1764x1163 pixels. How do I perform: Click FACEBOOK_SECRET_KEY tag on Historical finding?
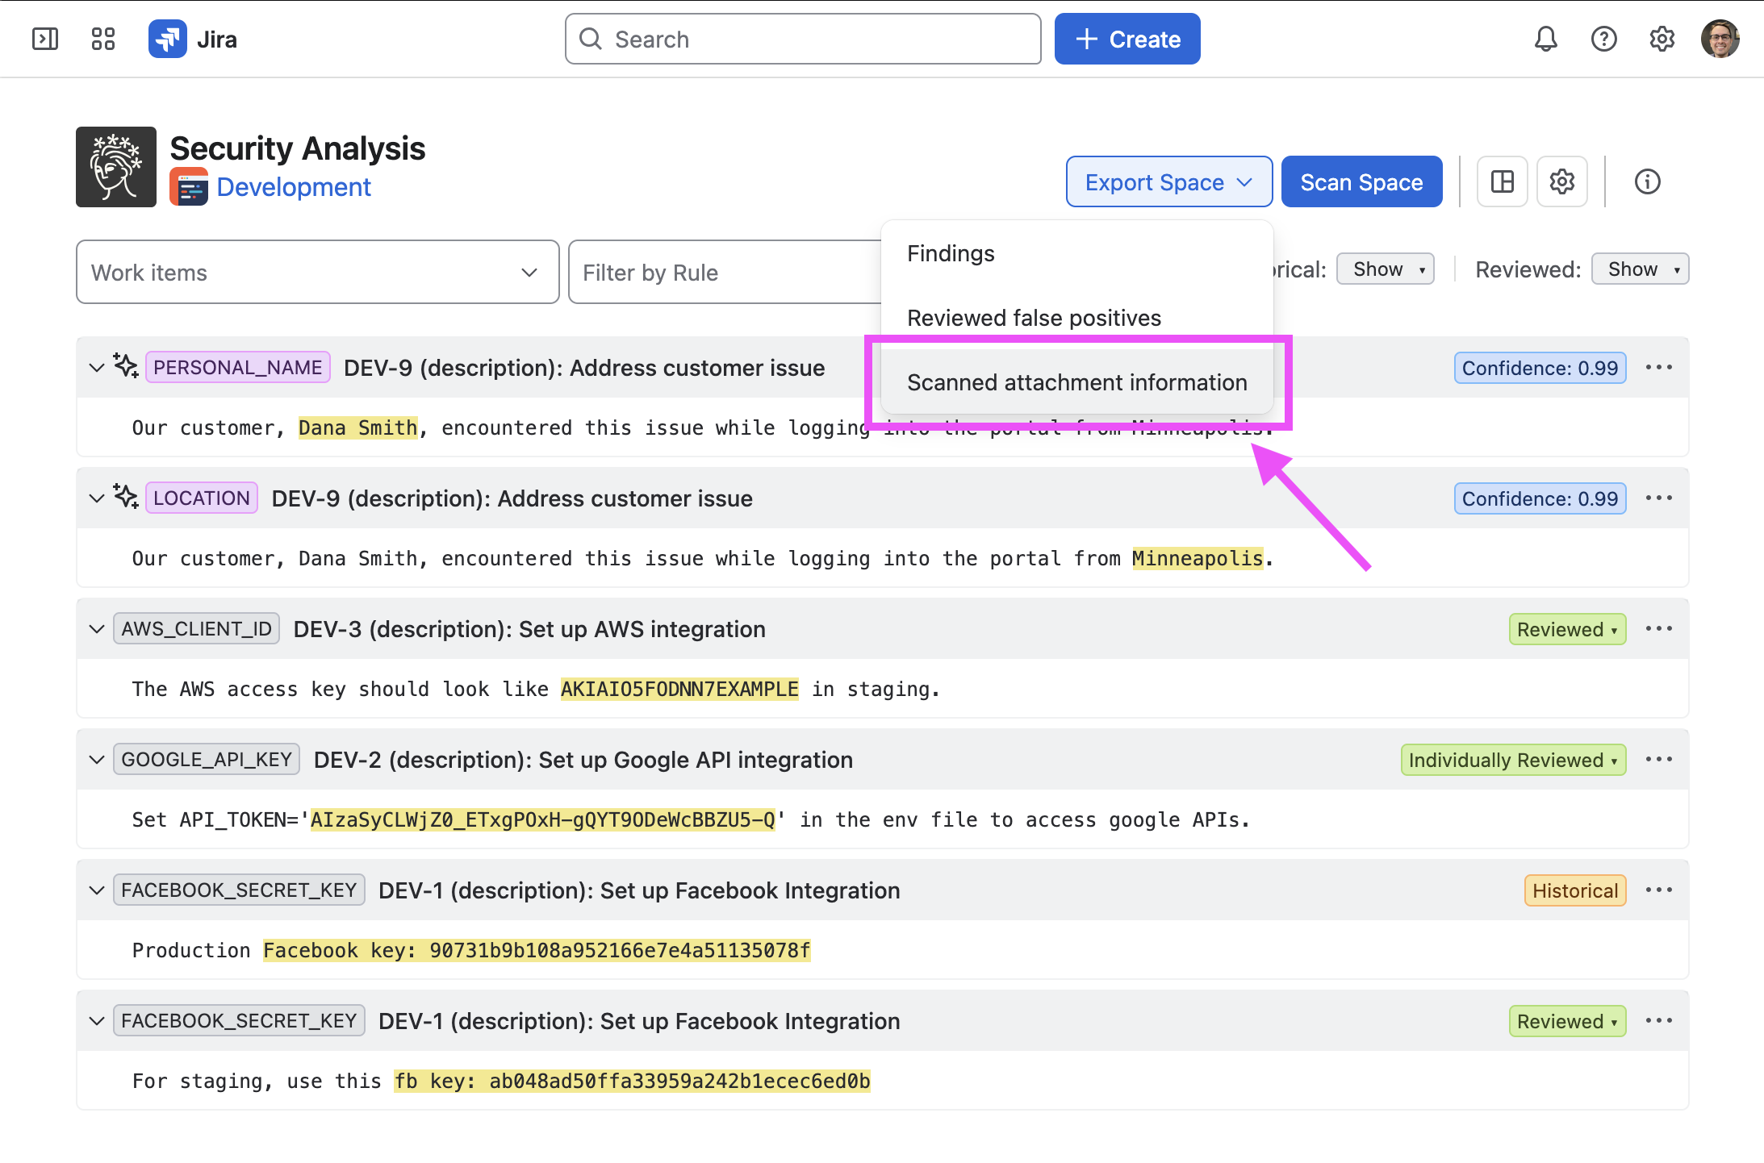[x=239, y=890]
